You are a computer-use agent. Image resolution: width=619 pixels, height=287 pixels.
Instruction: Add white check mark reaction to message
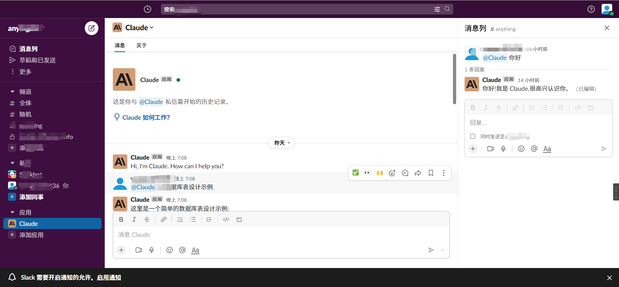click(356, 173)
